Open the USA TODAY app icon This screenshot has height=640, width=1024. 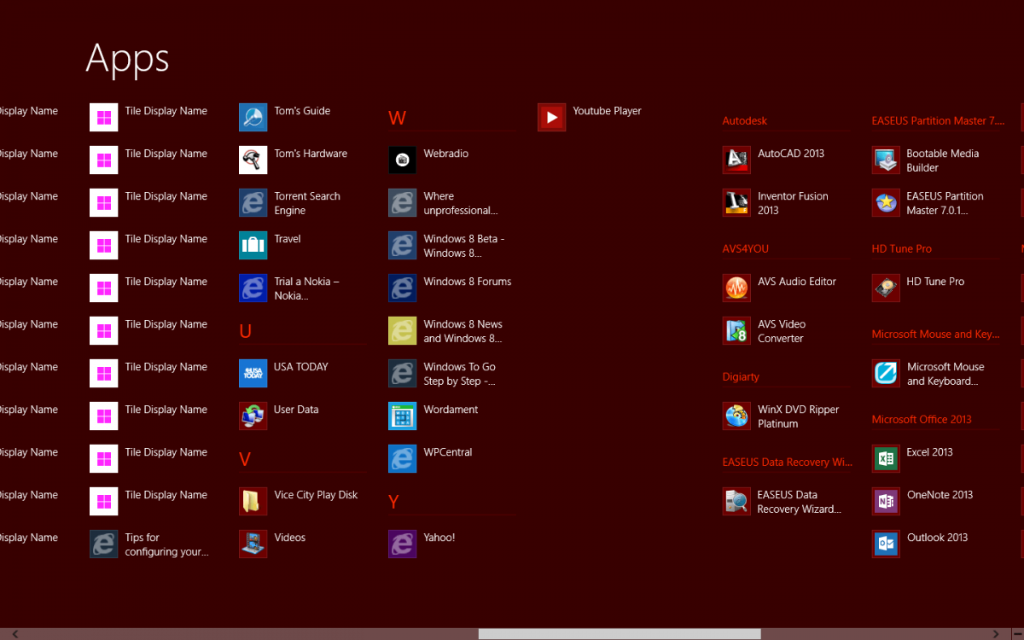(253, 373)
